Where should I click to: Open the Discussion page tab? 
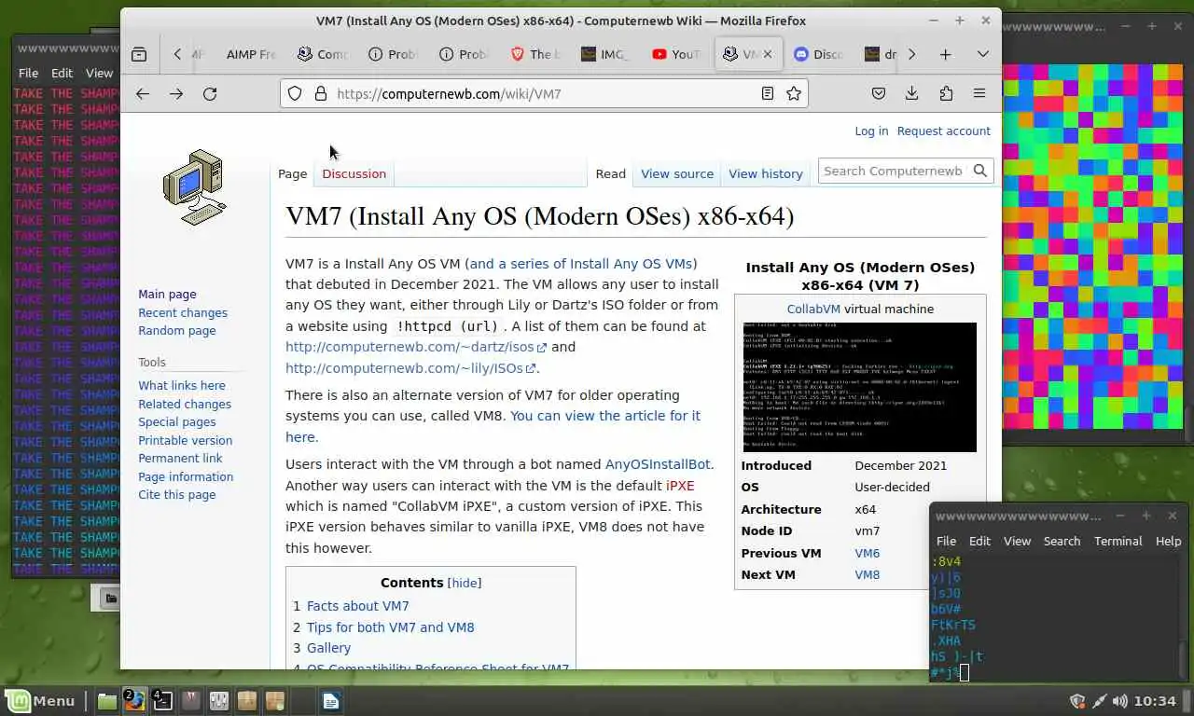click(354, 173)
